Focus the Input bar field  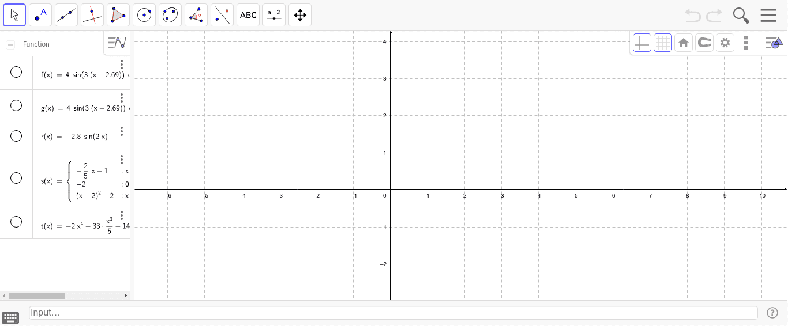click(393, 313)
